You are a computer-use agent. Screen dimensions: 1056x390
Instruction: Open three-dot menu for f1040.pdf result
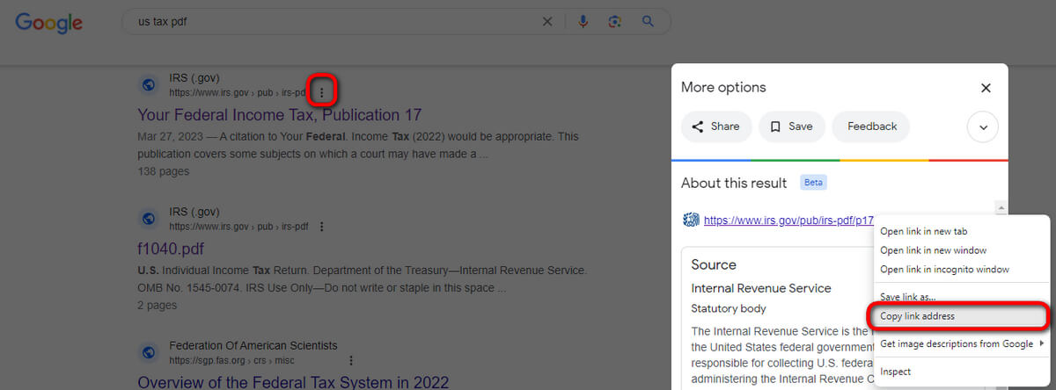(322, 227)
